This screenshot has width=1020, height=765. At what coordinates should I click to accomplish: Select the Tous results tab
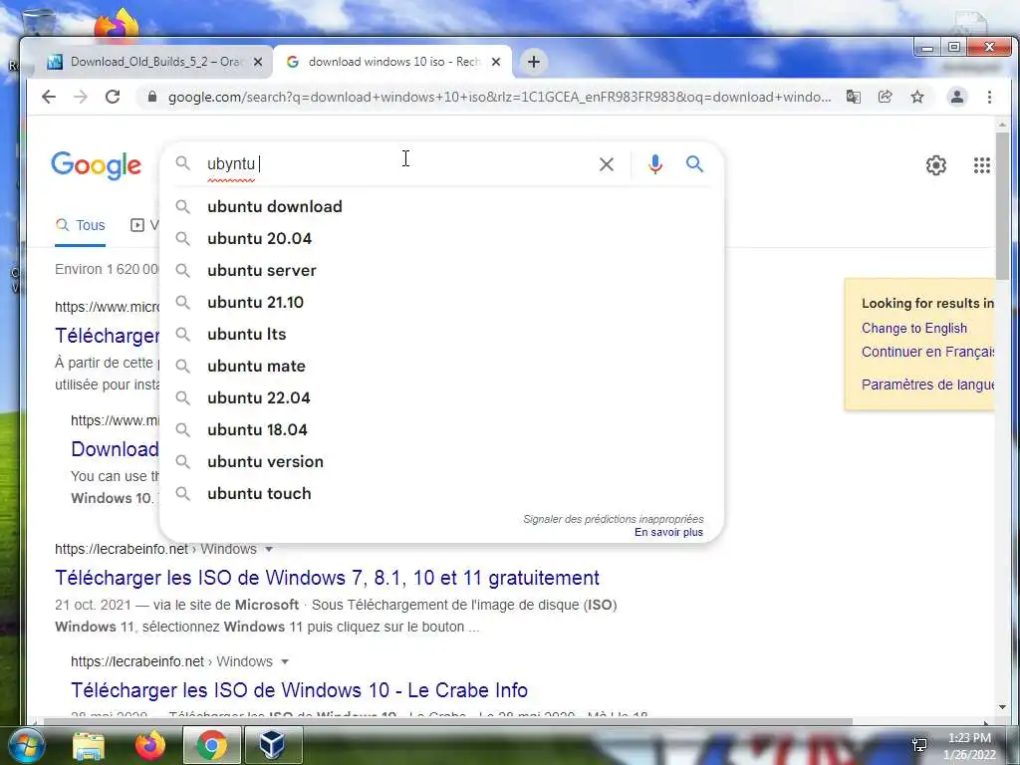(80, 225)
